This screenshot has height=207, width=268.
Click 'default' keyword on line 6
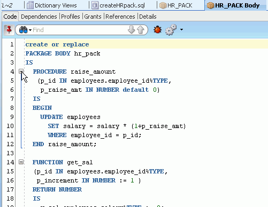tap(136, 90)
